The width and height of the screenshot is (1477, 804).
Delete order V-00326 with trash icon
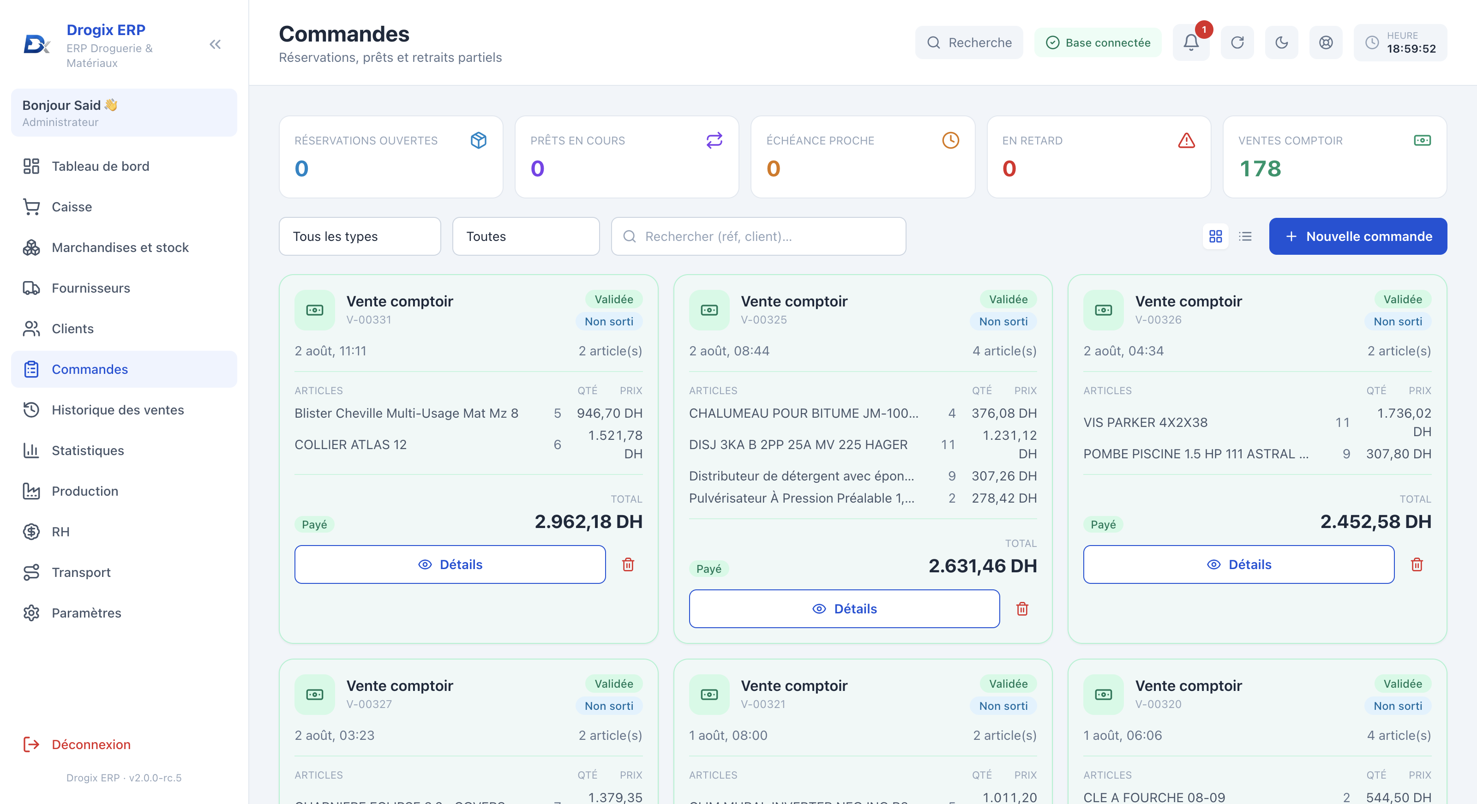[1416, 565]
